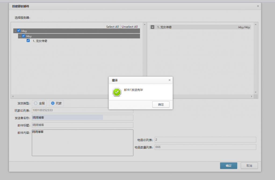Uncheck the top-level l4sy checkbox
Image resolution: width=275 pixels, height=180 pixels.
coord(19,31)
